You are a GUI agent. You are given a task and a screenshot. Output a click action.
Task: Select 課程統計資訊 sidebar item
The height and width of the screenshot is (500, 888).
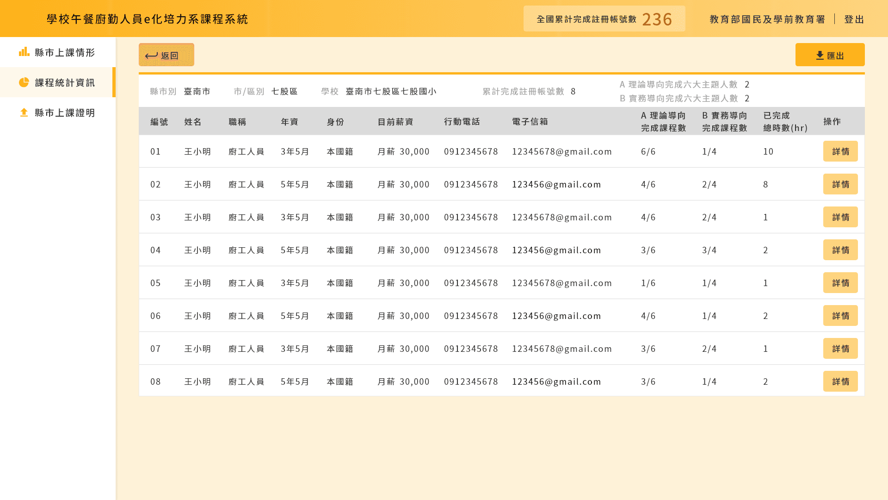(x=58, y=82)
